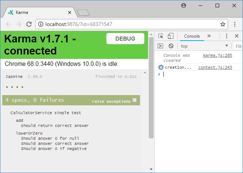Screen dimensions: 243x173
Task: Open a new browser tab
Action: coord(83,13)
